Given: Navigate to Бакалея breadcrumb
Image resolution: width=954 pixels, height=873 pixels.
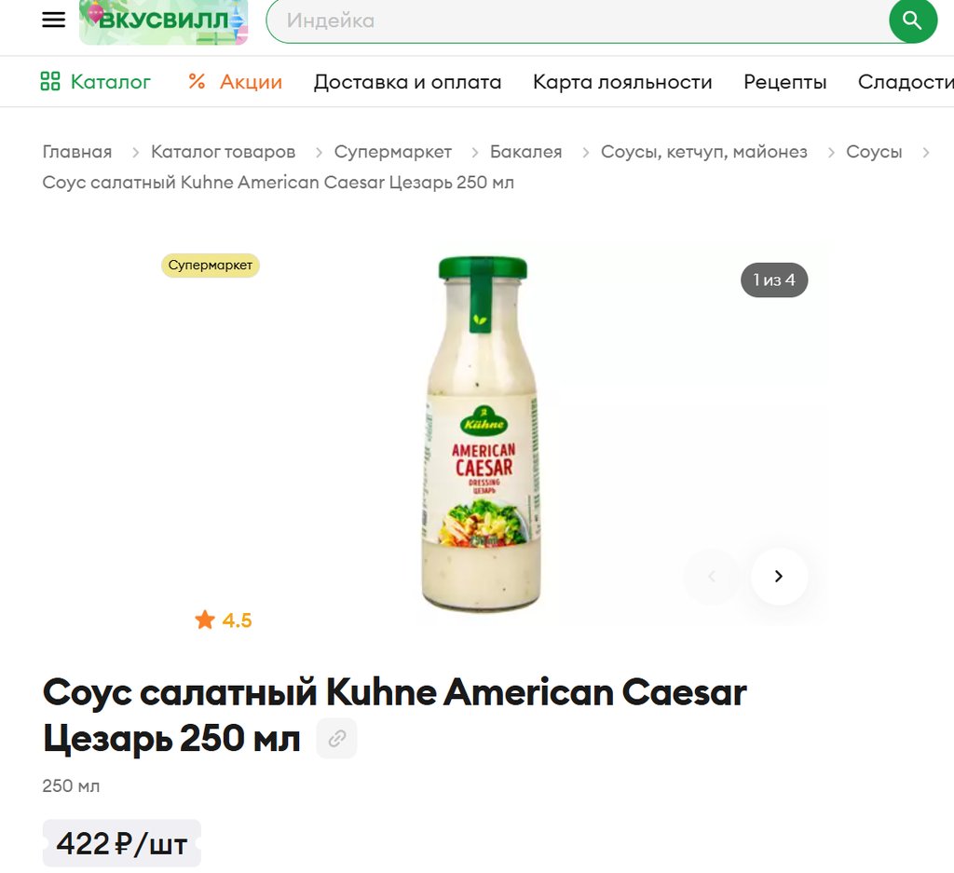Looking at the screenshot, I should click(x=525, y=152).
